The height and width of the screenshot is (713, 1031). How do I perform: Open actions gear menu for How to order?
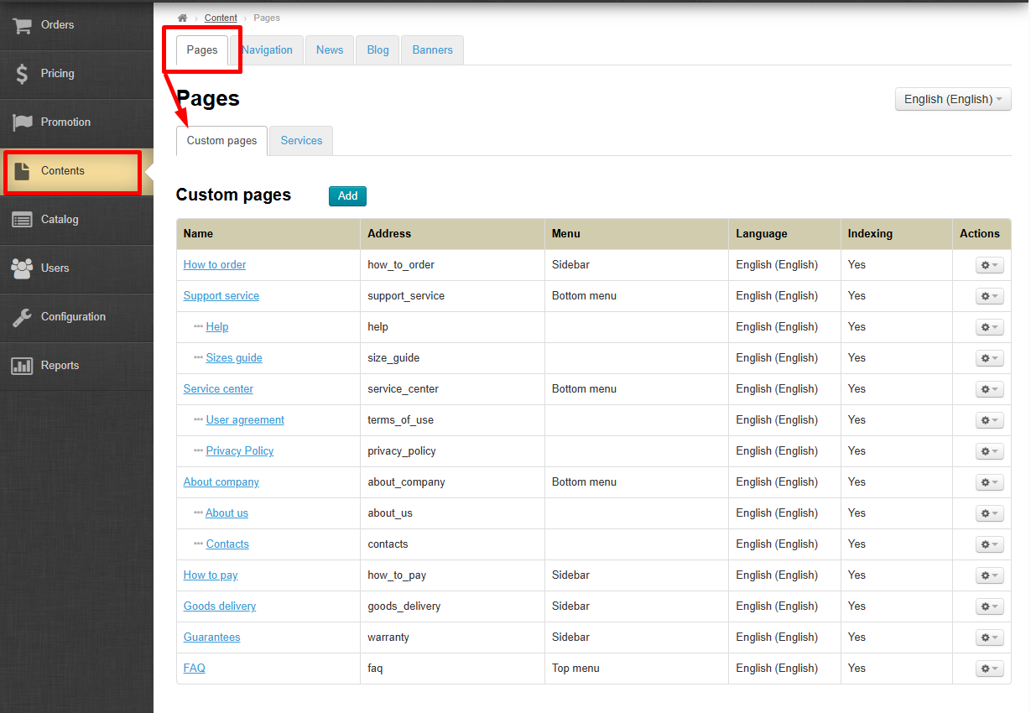click(x=989, y=265)
